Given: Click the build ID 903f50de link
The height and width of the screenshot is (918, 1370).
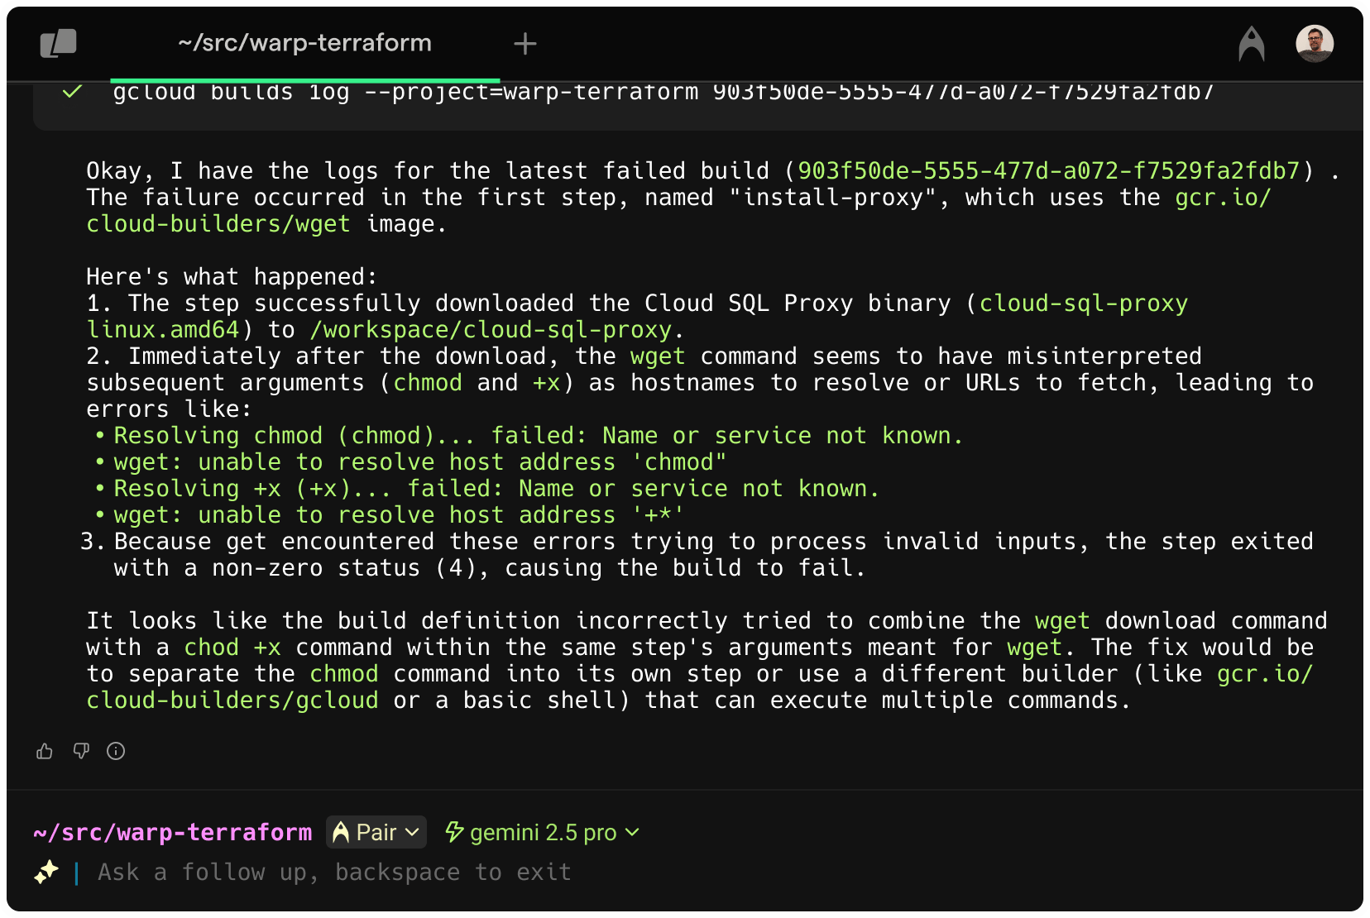Looking at the screenshot, I should (1048, 171).
